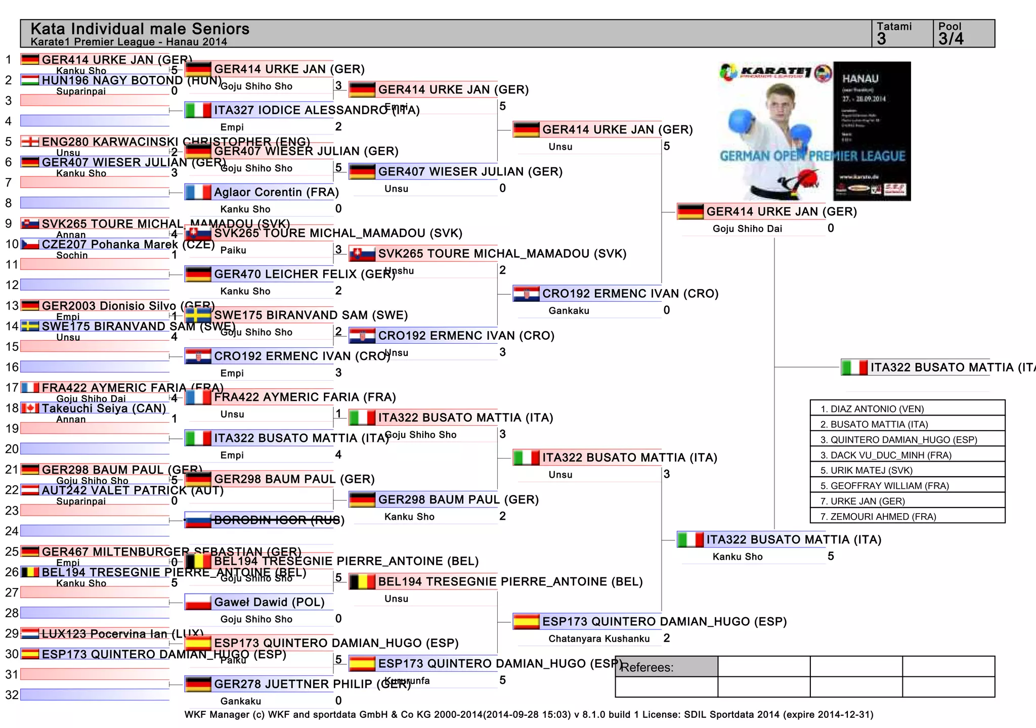Click the Hungary flag beside NAGY BOTOND

tap(30, 80)
